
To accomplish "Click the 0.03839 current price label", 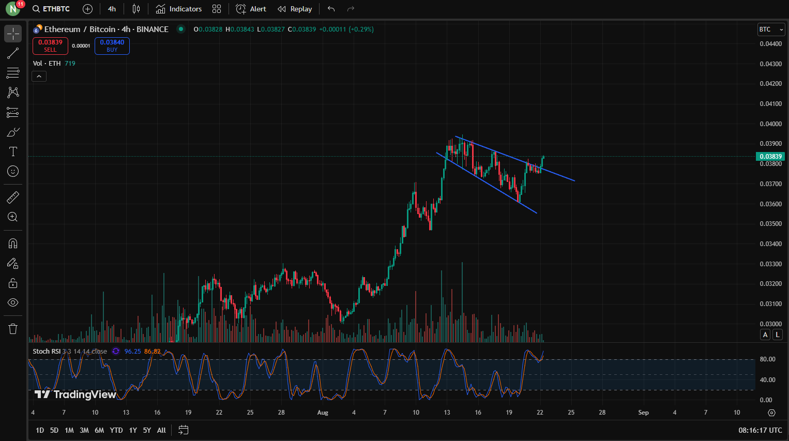I will [770, 157].
